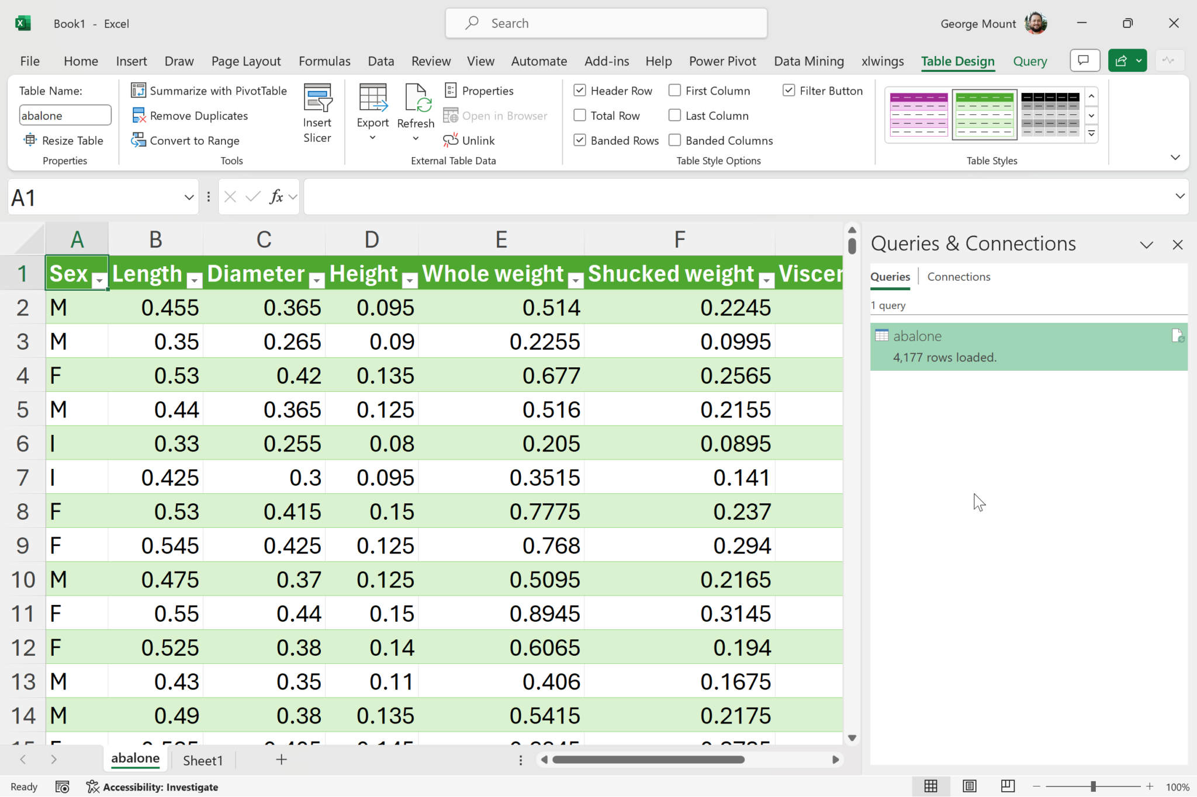The width and height of the screenshot is (1197, 797).
Task: Open the Sex column filter dropdown
Action: pos(99,281)
